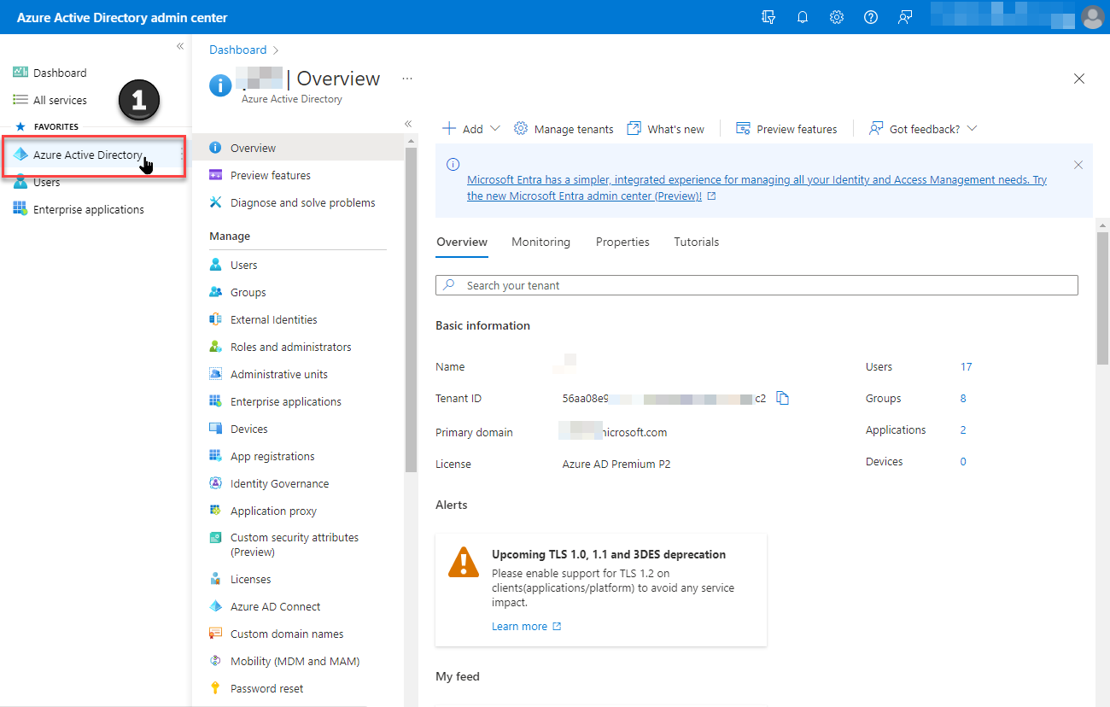Open the portal settings gear
Viewport: 1110px width, 707px height.
[837, 17]
